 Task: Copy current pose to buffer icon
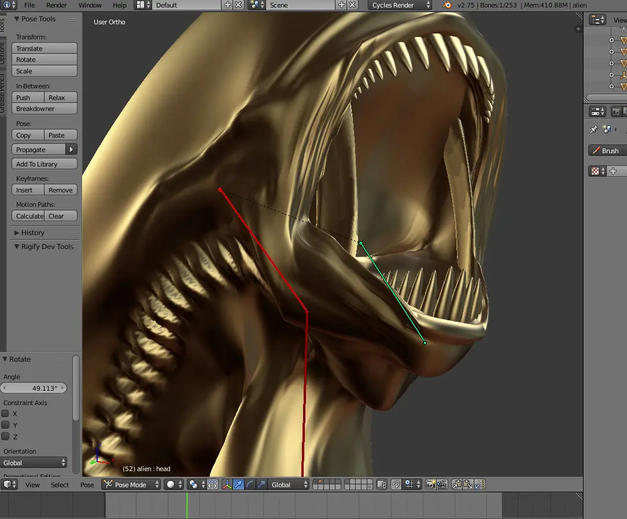tap(457, 485)
